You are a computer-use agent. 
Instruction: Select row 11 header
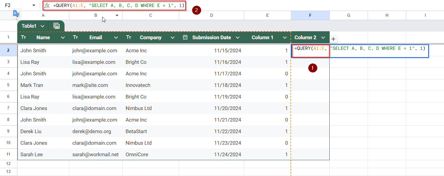point(9,154)
